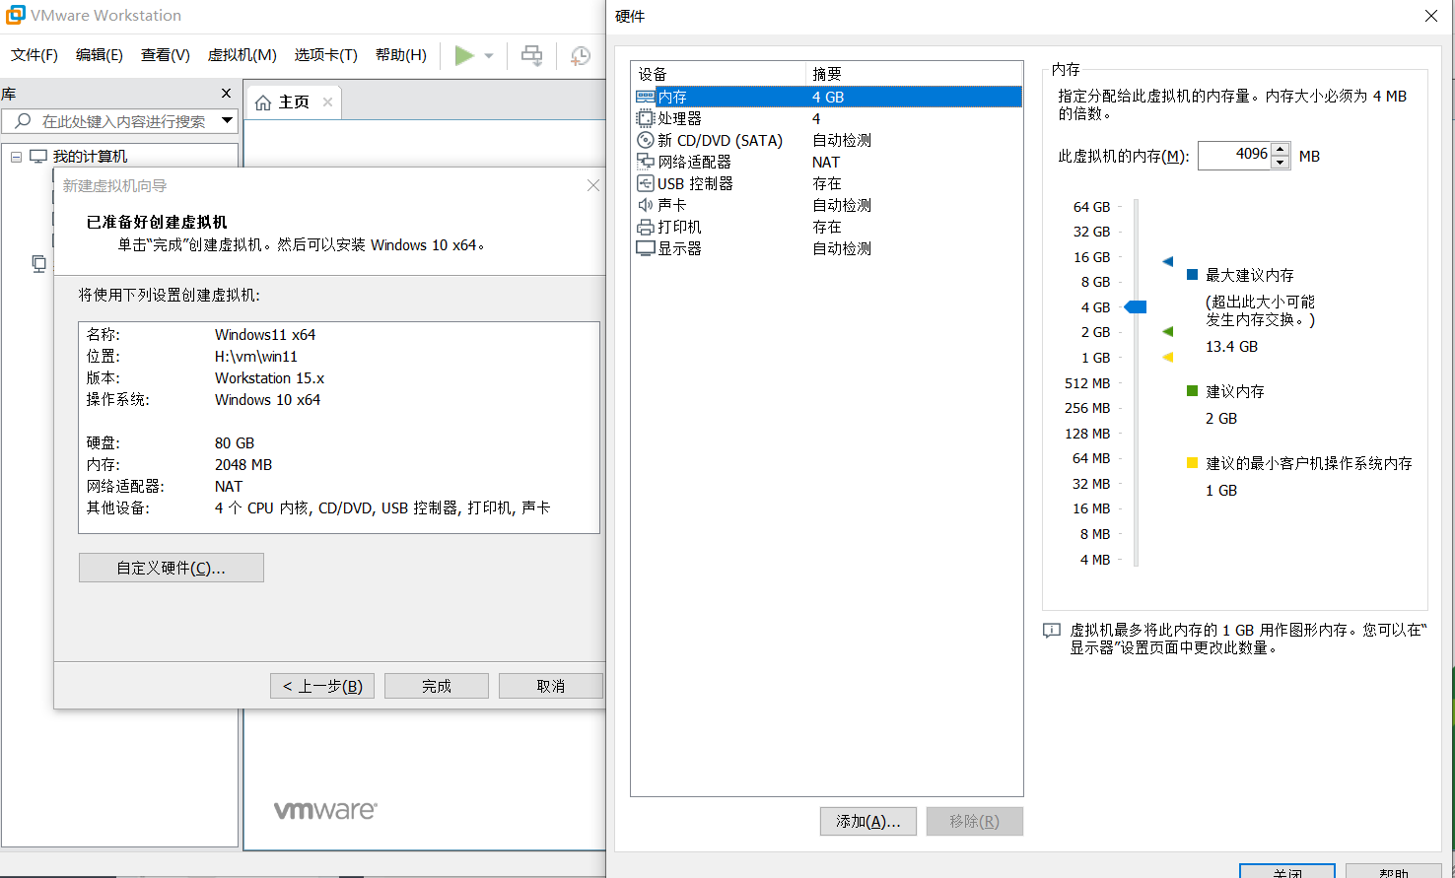The image size is (1455, 878).
Task: Open the 文件(F) menu
Action: click(x=35, y=55)
